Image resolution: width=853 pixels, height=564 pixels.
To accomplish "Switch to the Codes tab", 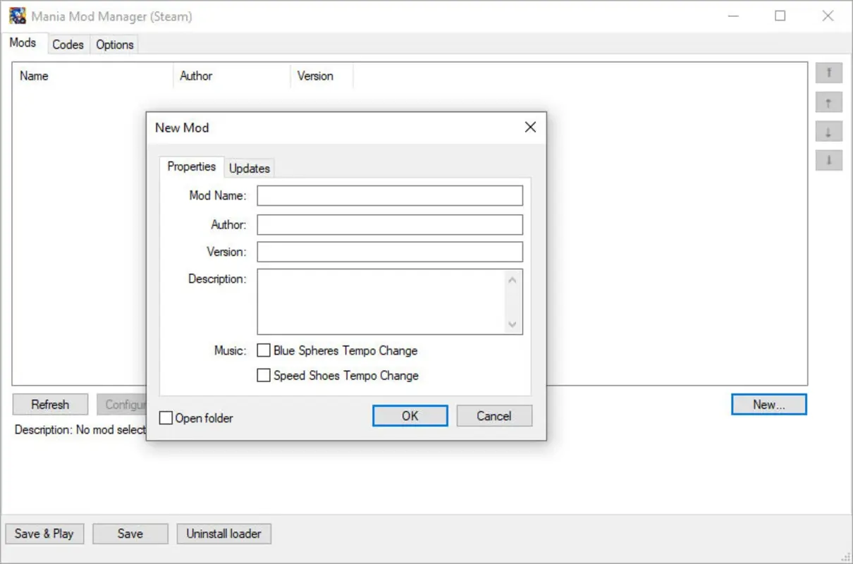I will [x=68, y=44].
